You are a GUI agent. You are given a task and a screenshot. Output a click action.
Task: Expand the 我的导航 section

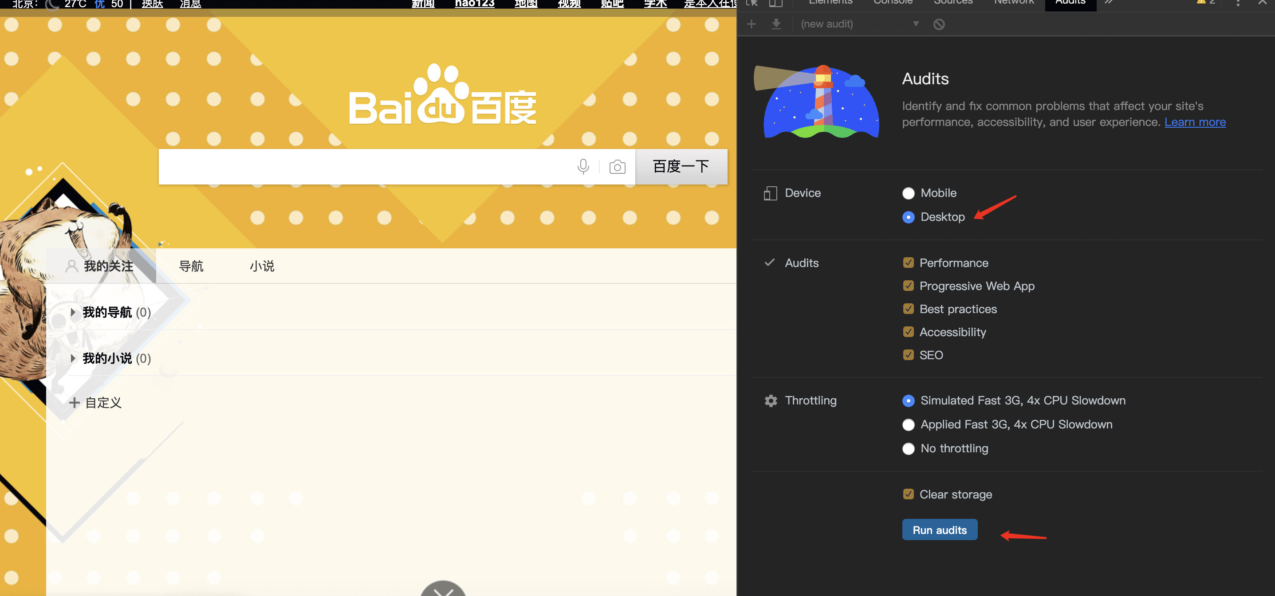pos(73,313)
